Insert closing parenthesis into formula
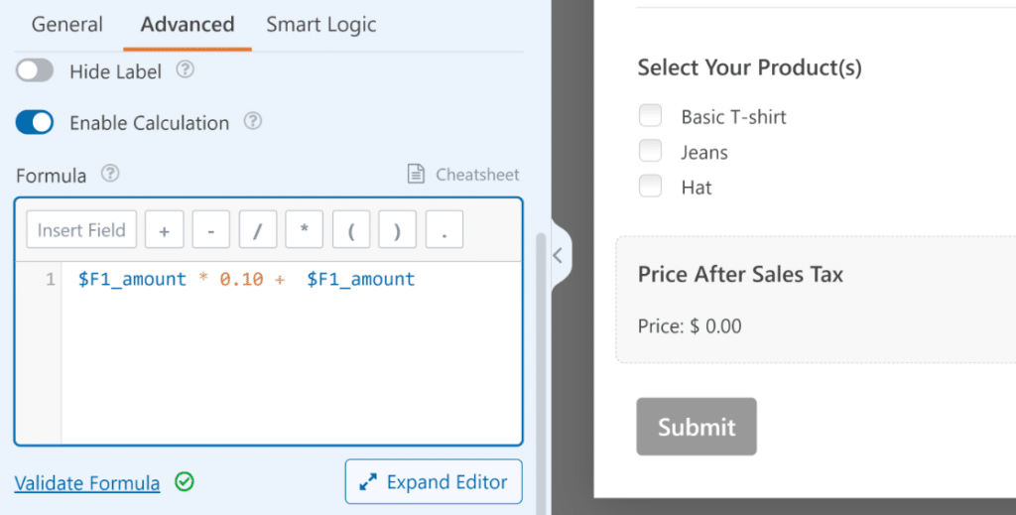The width and height of the screenshot is (1016, 515). click(x=397, y=230)
